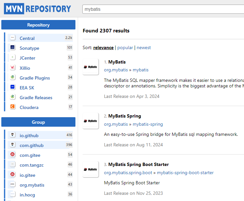
Task: Open MyBatis result logo thumbnail
Action: click(91, 67)
